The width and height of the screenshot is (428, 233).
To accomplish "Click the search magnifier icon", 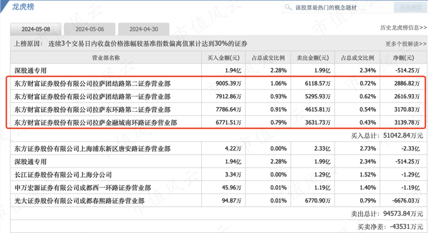I will 288,7.
